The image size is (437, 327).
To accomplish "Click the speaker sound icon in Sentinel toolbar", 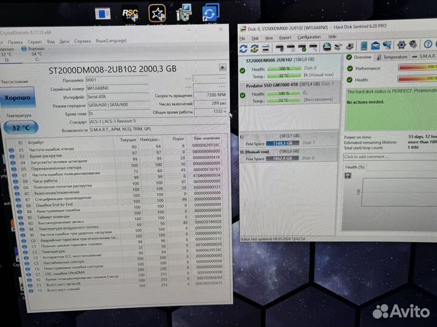I will coord(413,44).
